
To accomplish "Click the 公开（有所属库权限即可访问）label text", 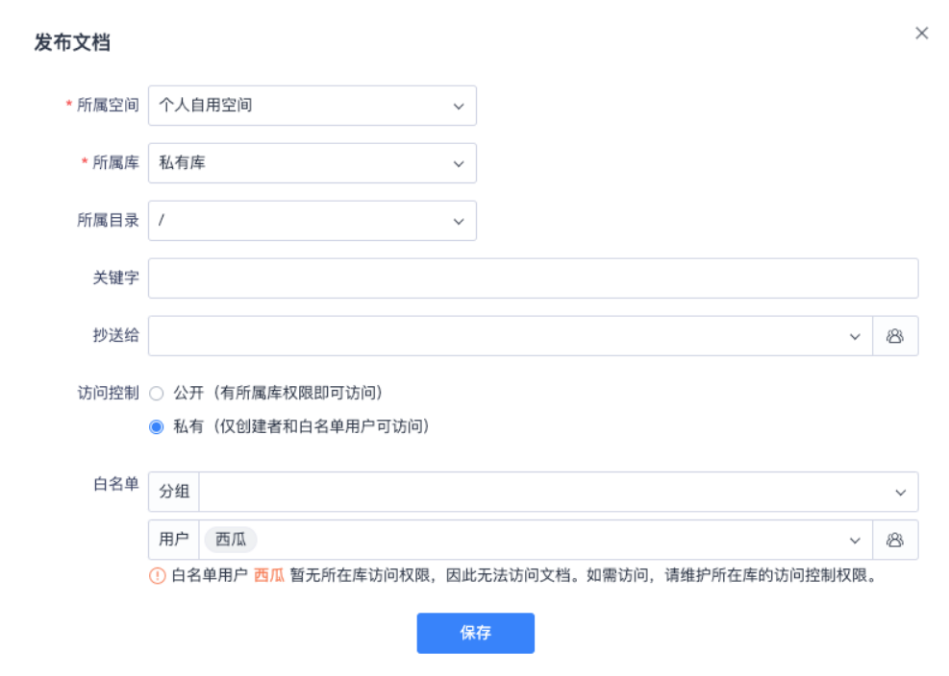I will click(279, 393).
